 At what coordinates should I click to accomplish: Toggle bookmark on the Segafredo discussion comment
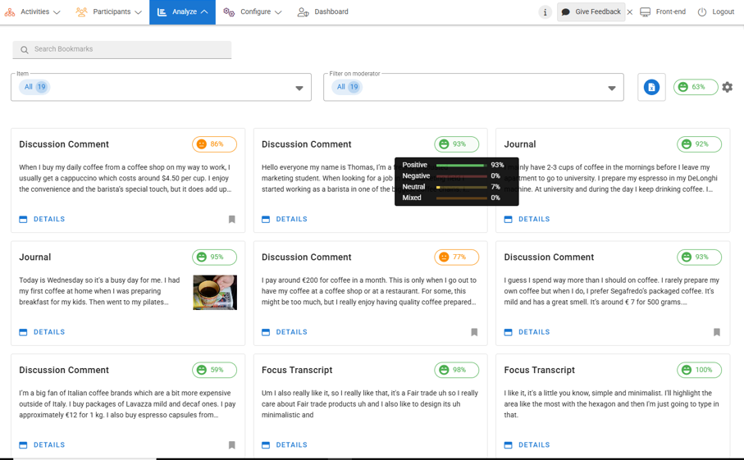[717, 332]
